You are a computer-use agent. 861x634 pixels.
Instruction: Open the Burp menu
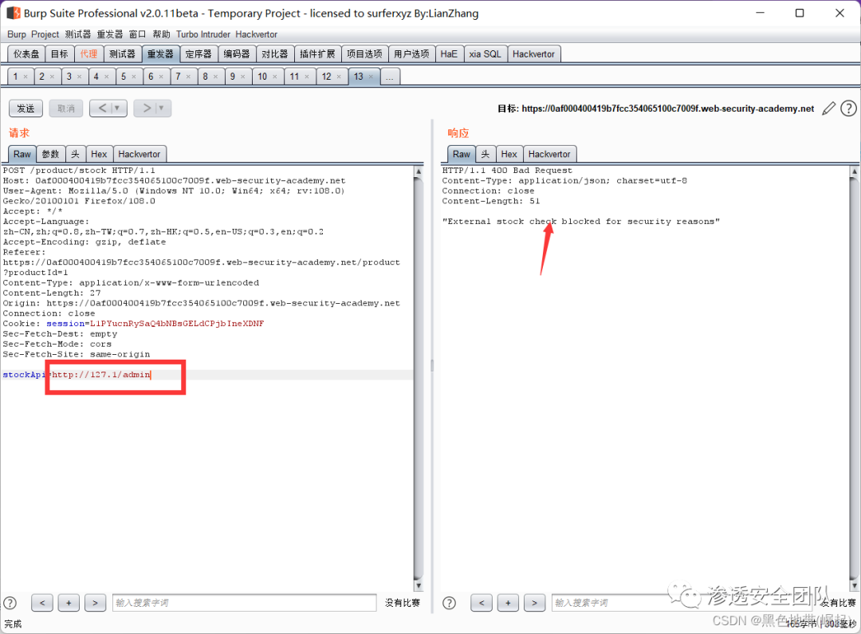pyautogui.click(x=17, y=34)
